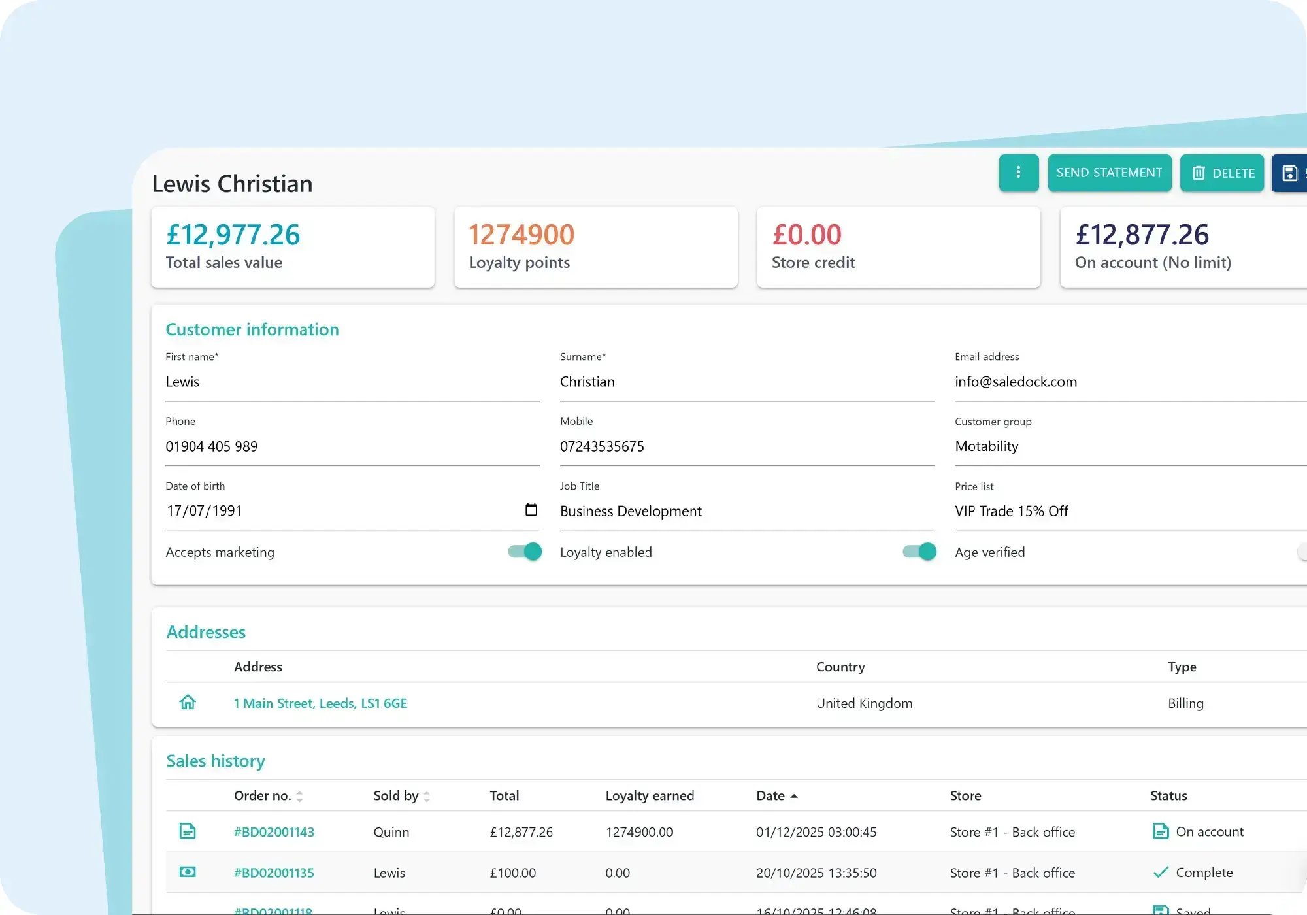Click the Total sales value card

(x=293, y=247)
